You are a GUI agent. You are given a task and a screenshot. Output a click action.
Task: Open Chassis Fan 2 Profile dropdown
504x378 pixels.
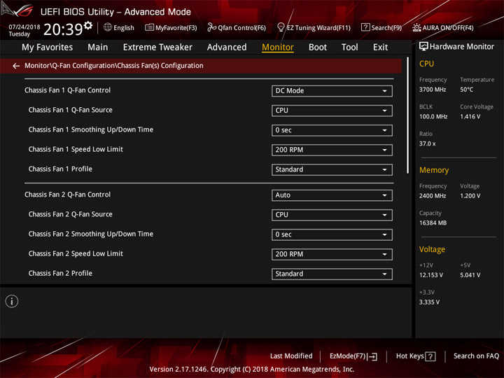(332, 274)
